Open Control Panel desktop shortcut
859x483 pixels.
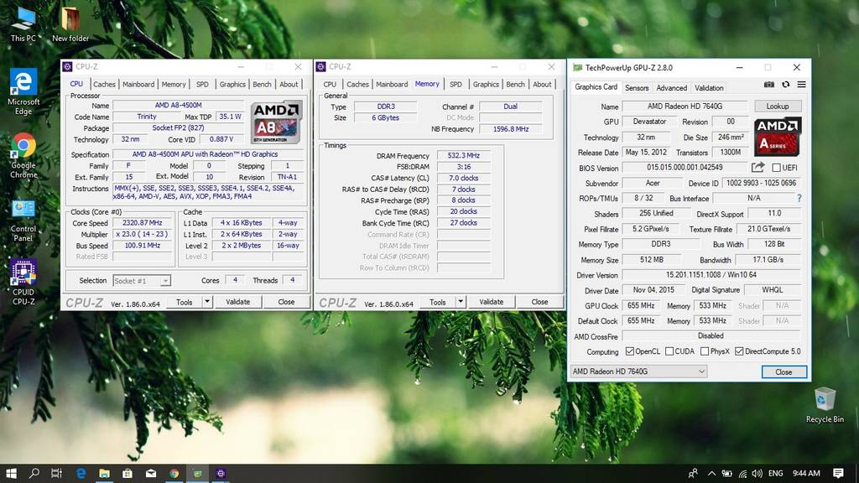tap(23, 220)
